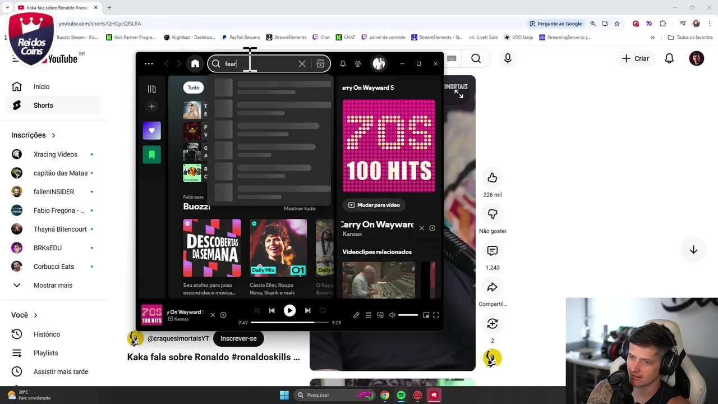Remix the Short icon above 2
718x404 pixels.
(x=492, y=324)
